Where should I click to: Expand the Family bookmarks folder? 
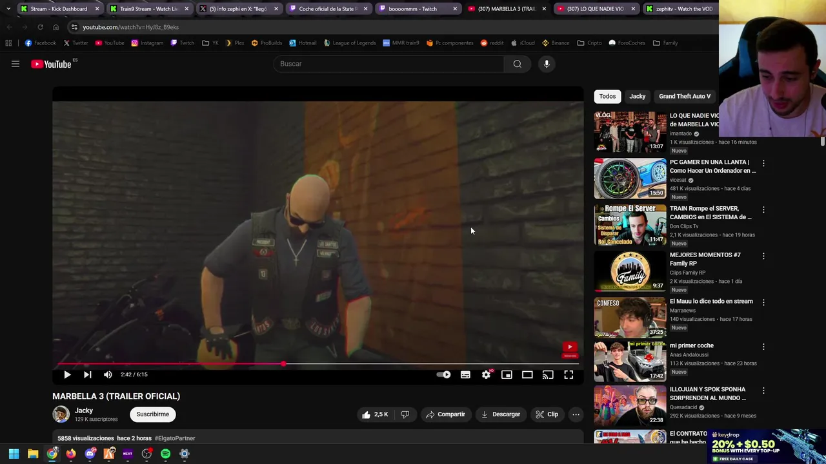pos(665,43)
